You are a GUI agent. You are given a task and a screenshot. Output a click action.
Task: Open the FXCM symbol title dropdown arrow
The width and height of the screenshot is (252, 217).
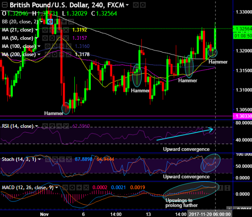(127, 5)
